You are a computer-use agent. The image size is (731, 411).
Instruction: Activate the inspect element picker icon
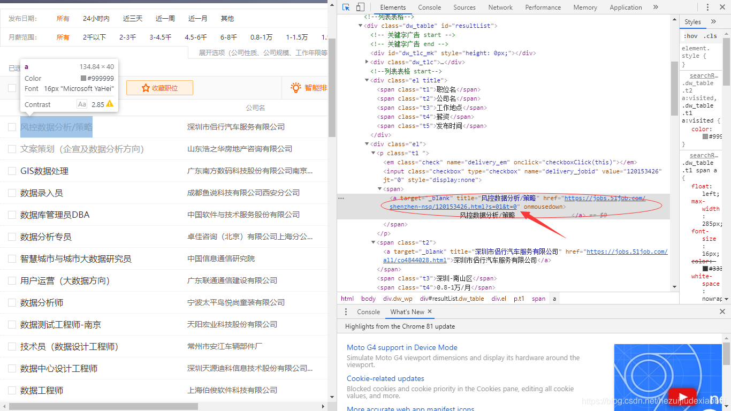point(346,7)
